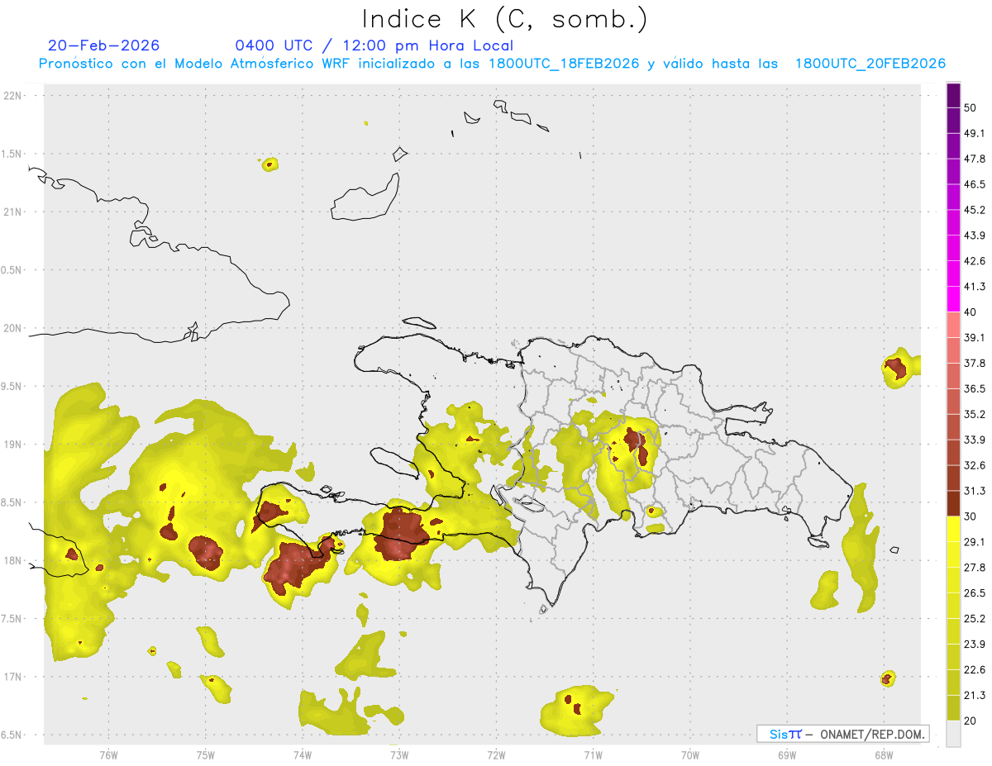This screenshot has width=992, height=766.
Task: Click the colorbar value "47.8"
Action: click(975, 159)
